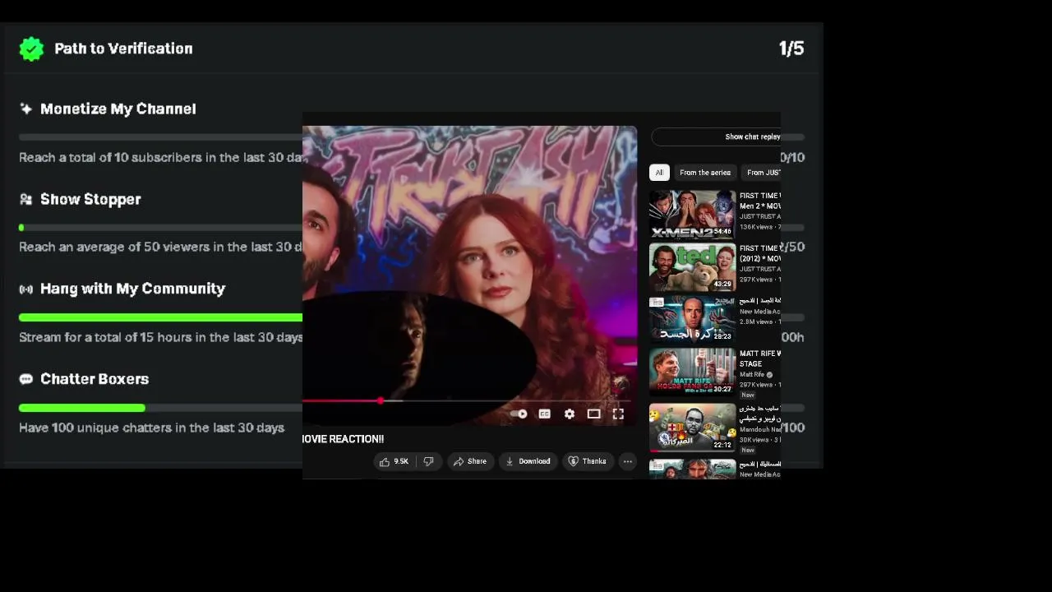The height and width of the screenshot is (592, 1052).
Task: Click the Show Stopper title
Action: [90, 199]
